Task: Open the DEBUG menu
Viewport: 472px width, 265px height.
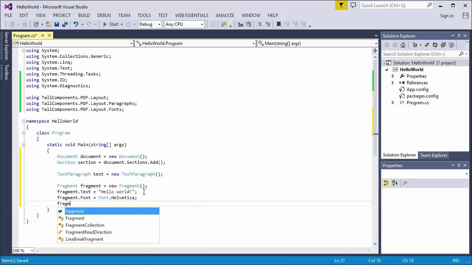Action: 104,15
